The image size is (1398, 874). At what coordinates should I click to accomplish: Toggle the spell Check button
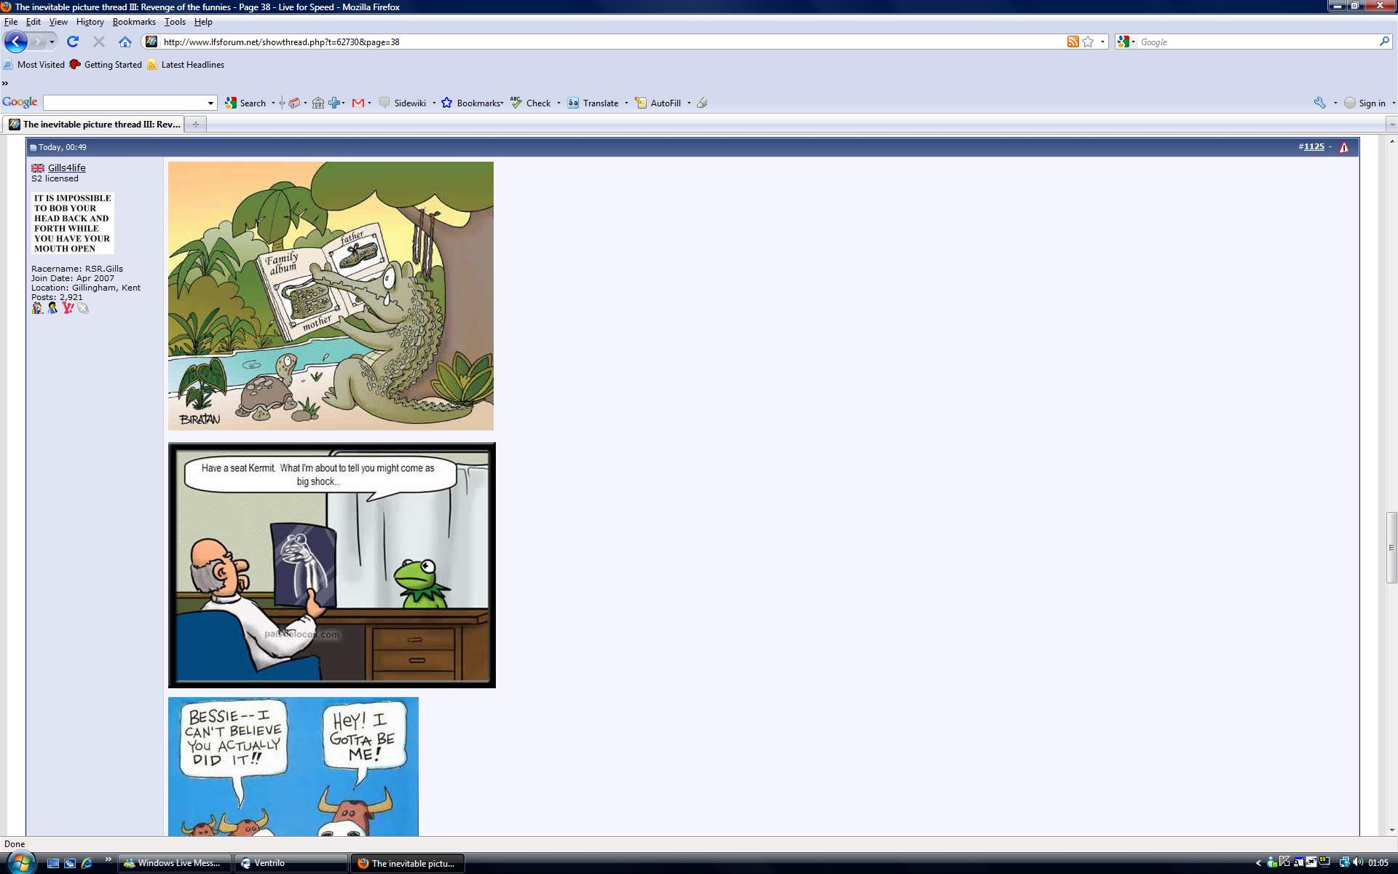(x=531, y=103)
